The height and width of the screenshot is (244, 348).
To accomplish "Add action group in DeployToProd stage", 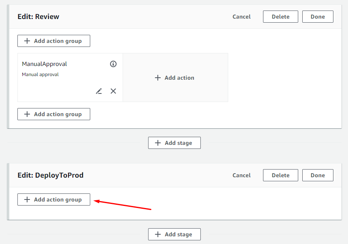I will pos(54,199).
